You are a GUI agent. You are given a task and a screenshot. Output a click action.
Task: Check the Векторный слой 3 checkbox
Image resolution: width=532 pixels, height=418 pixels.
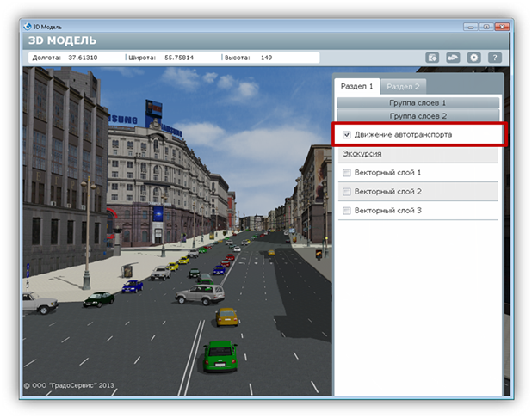coord(346,211)
